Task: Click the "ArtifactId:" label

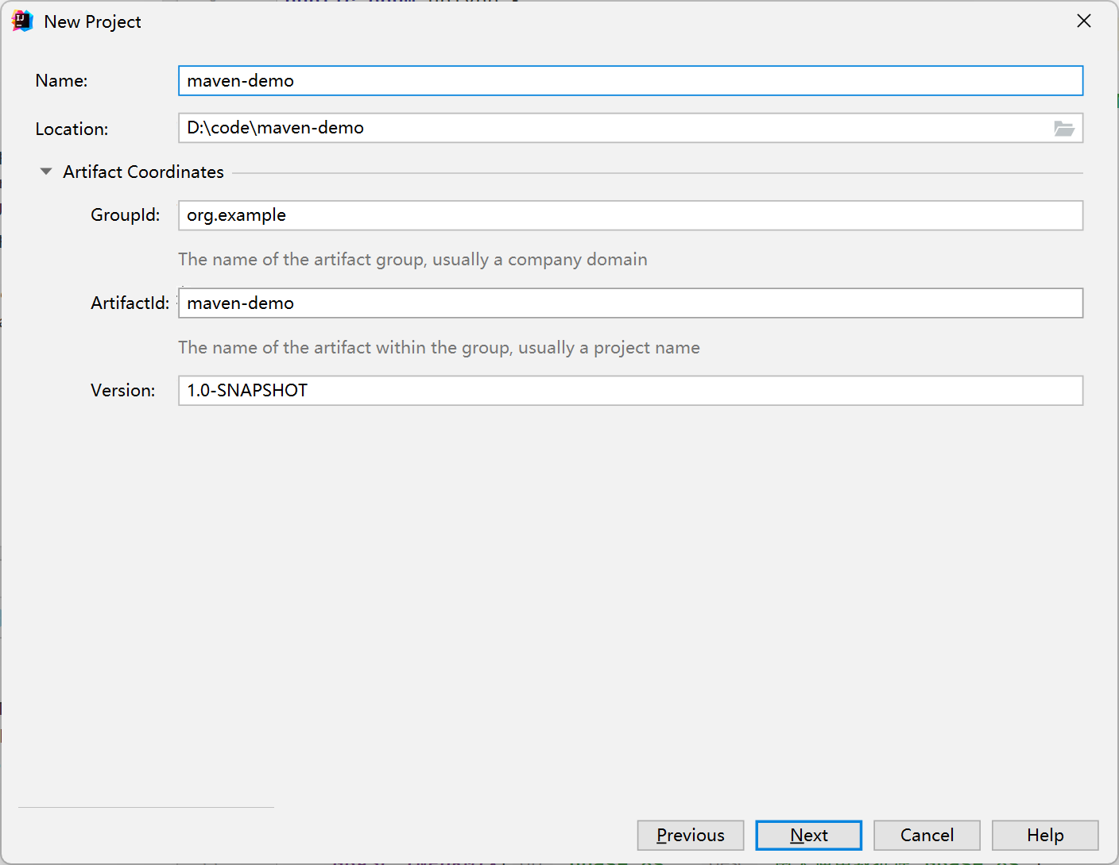Action: pyautogui.click(x=130, y=303)
